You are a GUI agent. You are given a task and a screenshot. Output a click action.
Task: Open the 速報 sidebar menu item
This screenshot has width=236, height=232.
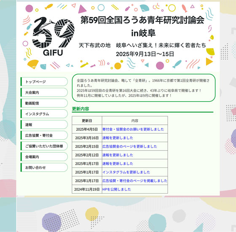coord(44,124)
